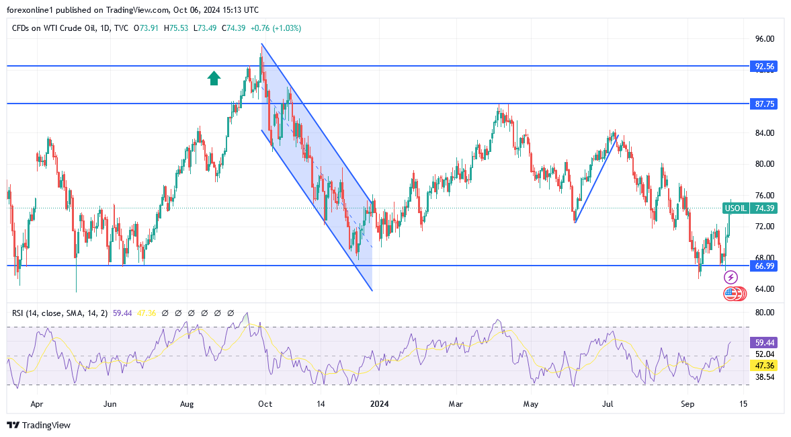Click the 64.00 price axis tick
The height and width of the screenshot is (437, 791).
click(764, 289)
